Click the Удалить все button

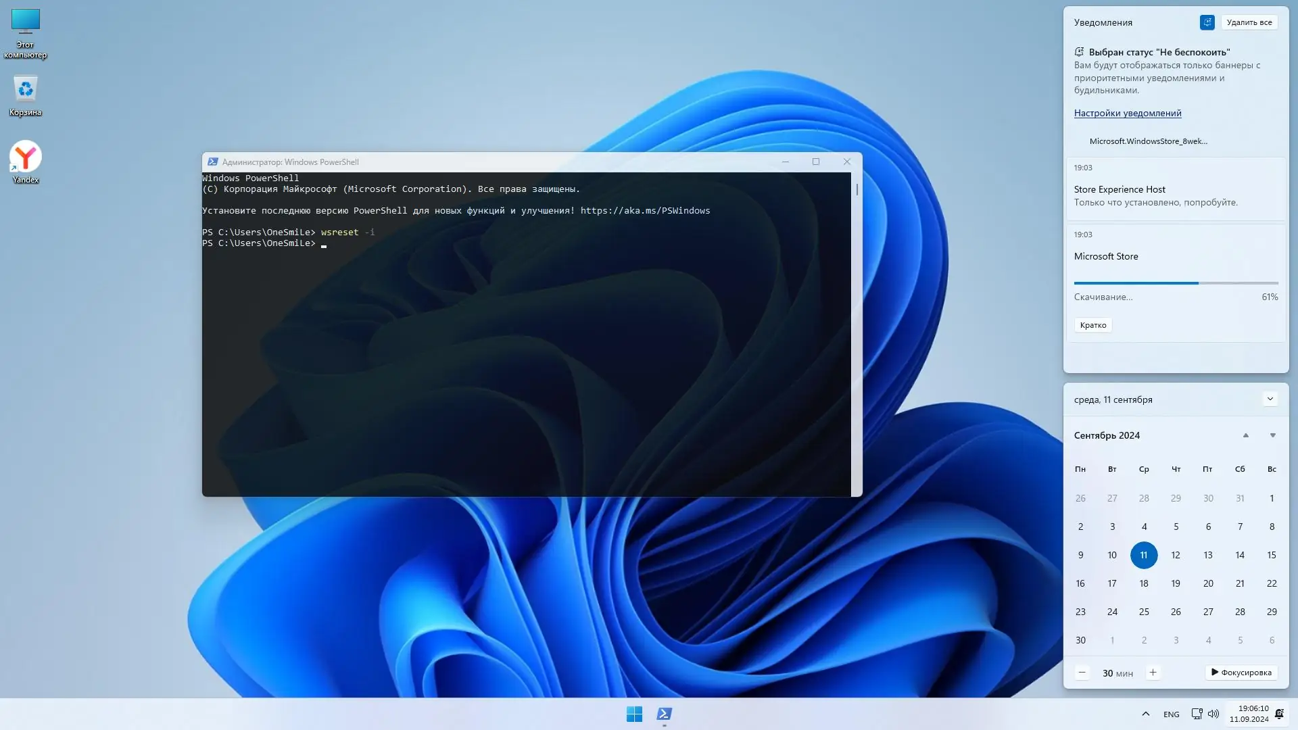pyautogui.click(x=1249, y=22)
